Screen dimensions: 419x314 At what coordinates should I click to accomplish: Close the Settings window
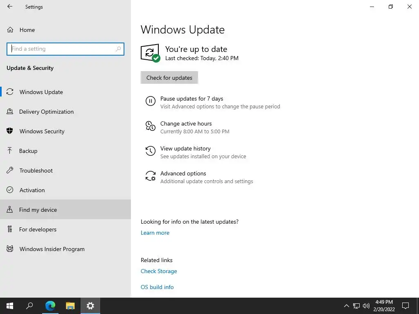409,7
